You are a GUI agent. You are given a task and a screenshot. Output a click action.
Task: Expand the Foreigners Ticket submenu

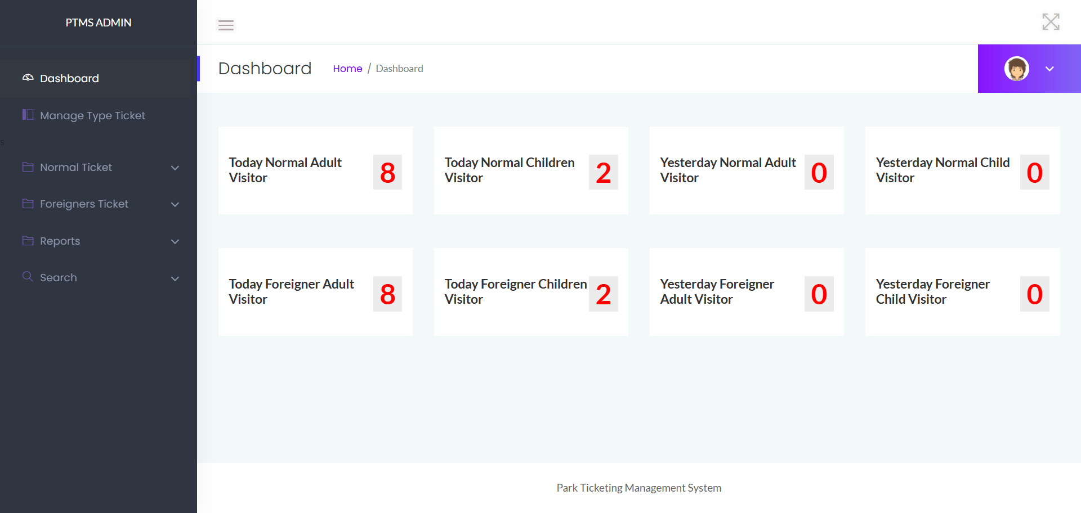tap(175, 205)
